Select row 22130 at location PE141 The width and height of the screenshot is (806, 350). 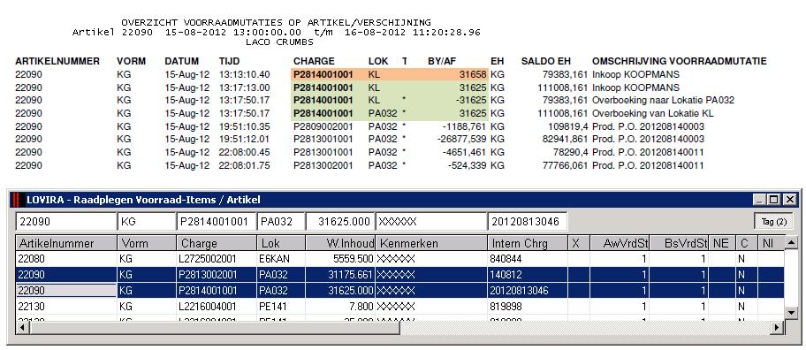tap(400, 307)
